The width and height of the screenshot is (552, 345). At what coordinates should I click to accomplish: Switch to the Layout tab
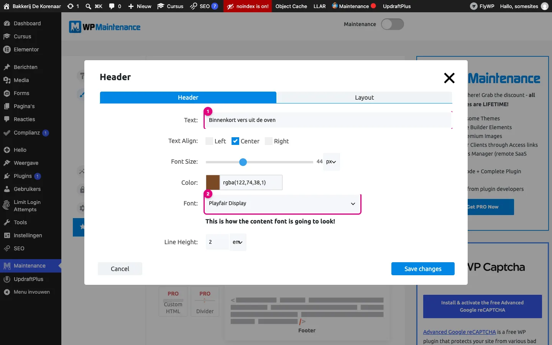pyautogui.click(x=364, y=97)
